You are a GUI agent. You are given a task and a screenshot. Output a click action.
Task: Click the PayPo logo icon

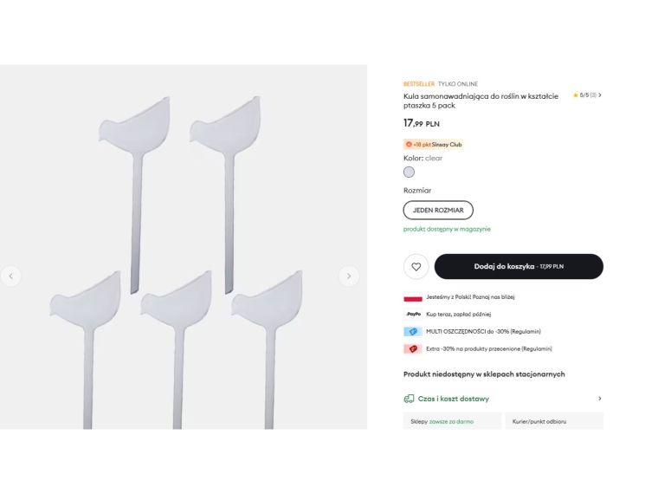[x=413, y=314]
